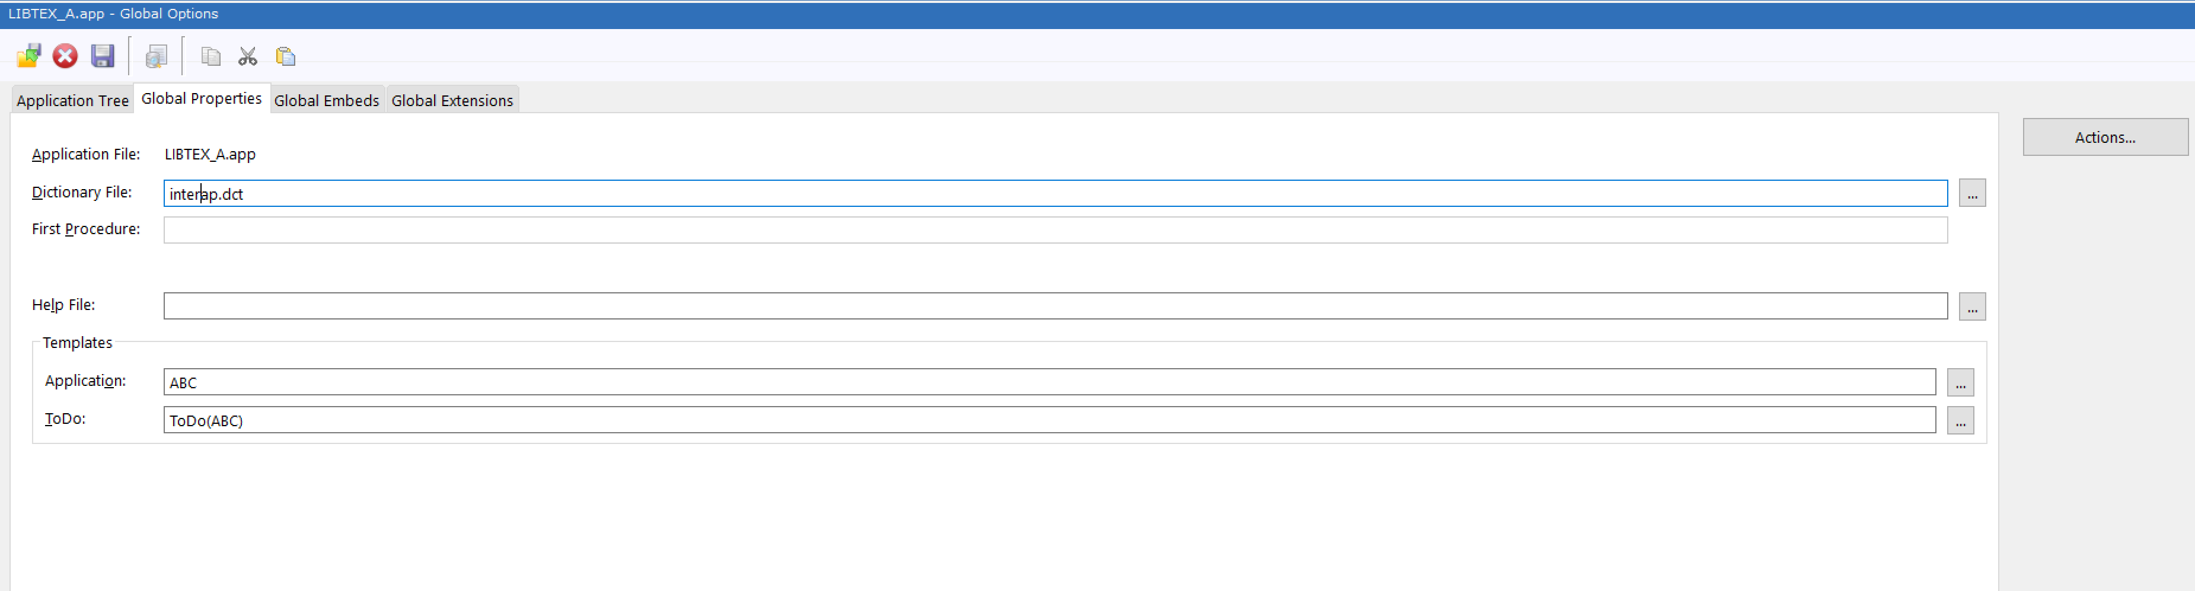Click the red Cancel X toolbar icon
2195x591 pixels.
(x=65, y=56)
